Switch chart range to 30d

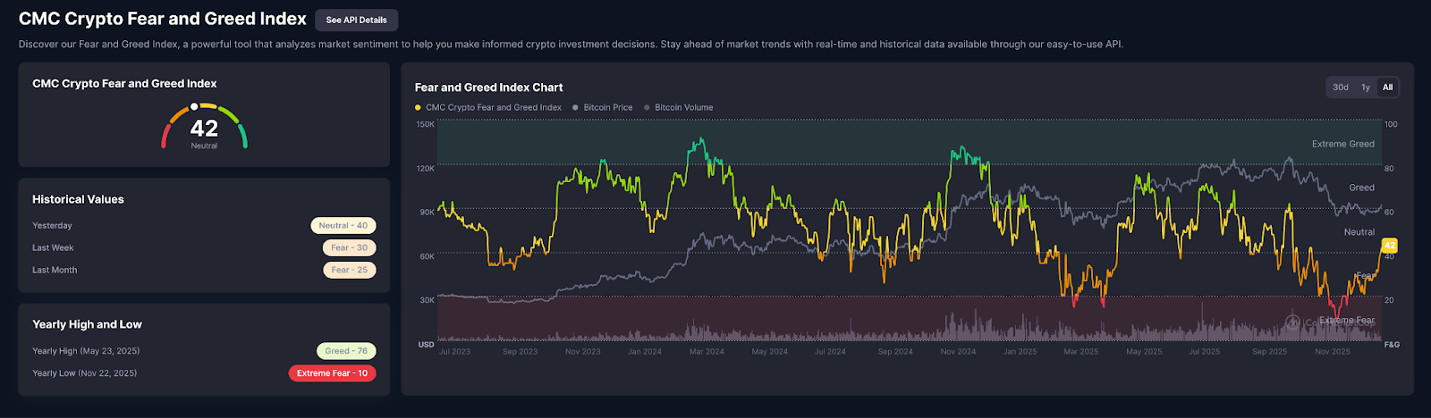(1340, 88)
